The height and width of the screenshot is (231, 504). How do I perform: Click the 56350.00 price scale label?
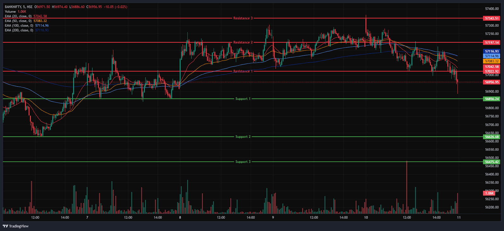click(492, 183)
